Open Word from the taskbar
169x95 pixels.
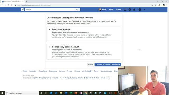[66, 93]
